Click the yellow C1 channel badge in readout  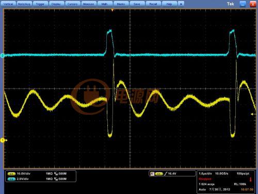click(x=11, y=174)
